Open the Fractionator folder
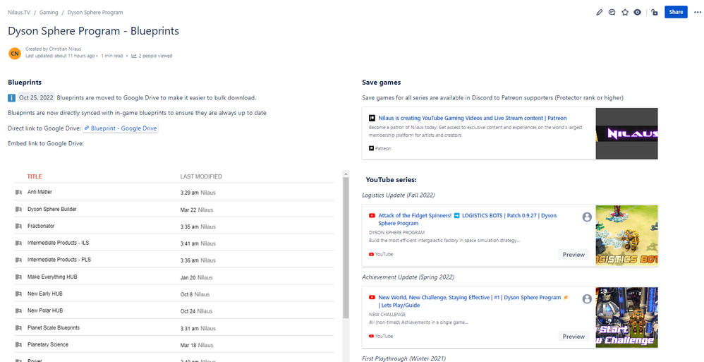 41,226
